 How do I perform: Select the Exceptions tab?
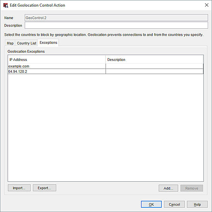coord(48,43)
